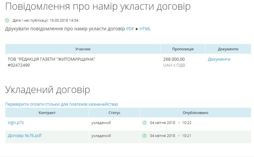Click the Учасник column header
Screen dimensions: 254x157
click(x=83, y=49)
